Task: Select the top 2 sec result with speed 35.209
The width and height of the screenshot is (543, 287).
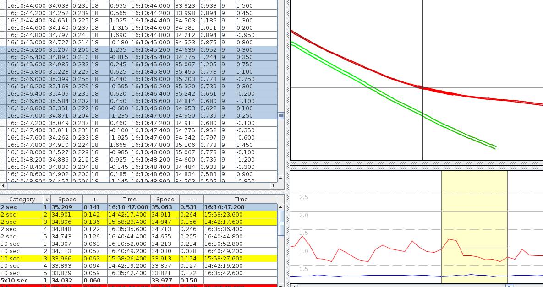Action: pos(66,207)
